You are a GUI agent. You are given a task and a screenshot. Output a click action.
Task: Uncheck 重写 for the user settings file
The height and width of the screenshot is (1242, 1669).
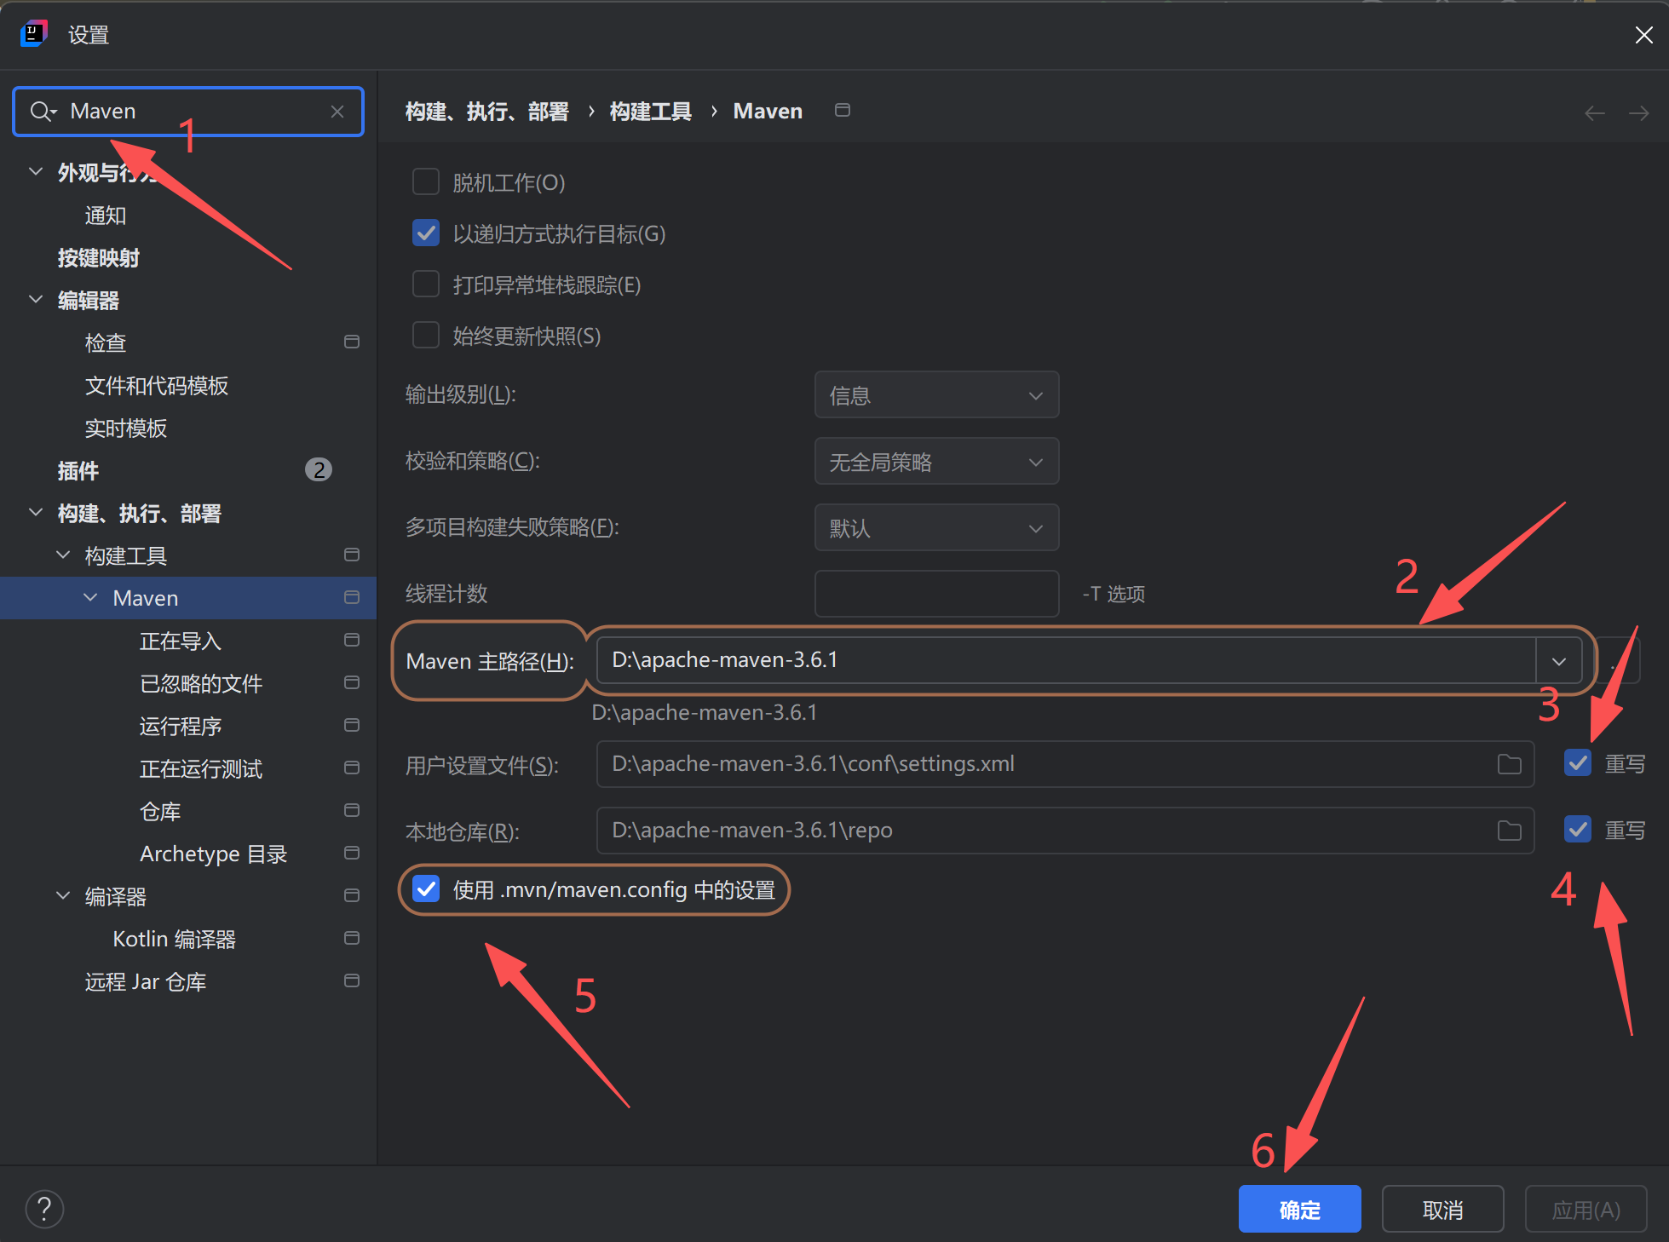point(1578,763)
